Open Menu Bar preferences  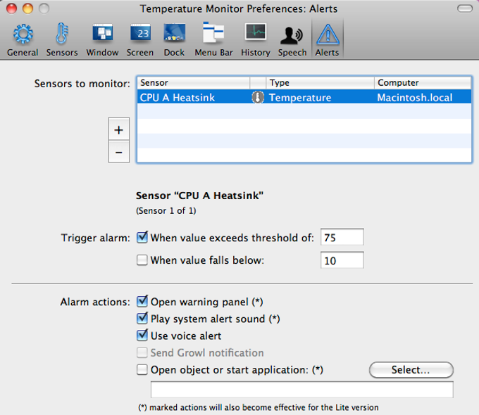click(213, 39)
